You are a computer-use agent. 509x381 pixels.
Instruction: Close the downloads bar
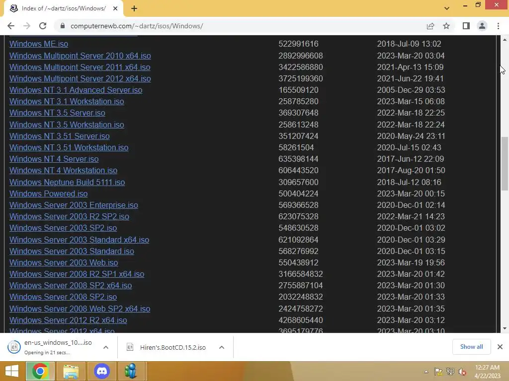(500, 347)
